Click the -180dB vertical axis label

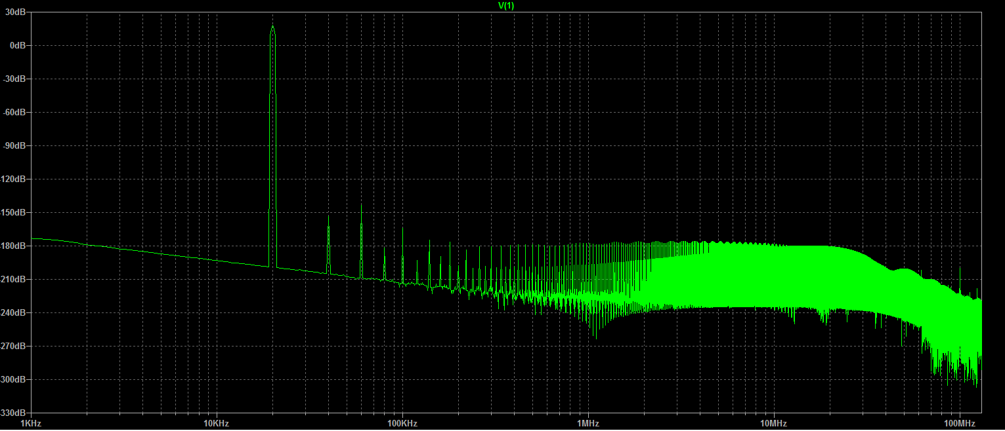pos(13,246)
